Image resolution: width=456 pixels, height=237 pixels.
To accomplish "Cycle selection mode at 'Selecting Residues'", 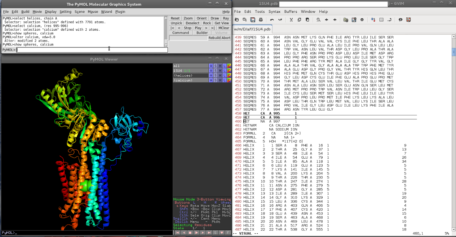I will 192,225.
